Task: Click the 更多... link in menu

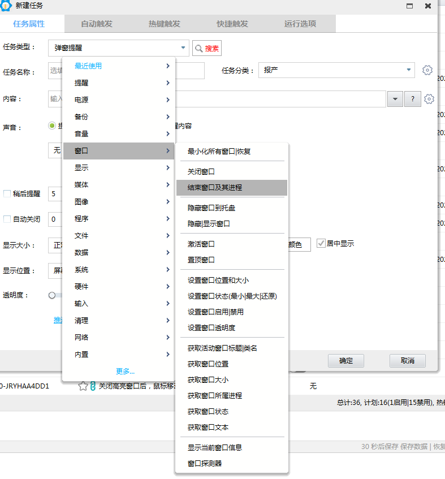Action: tap(125, 372)
